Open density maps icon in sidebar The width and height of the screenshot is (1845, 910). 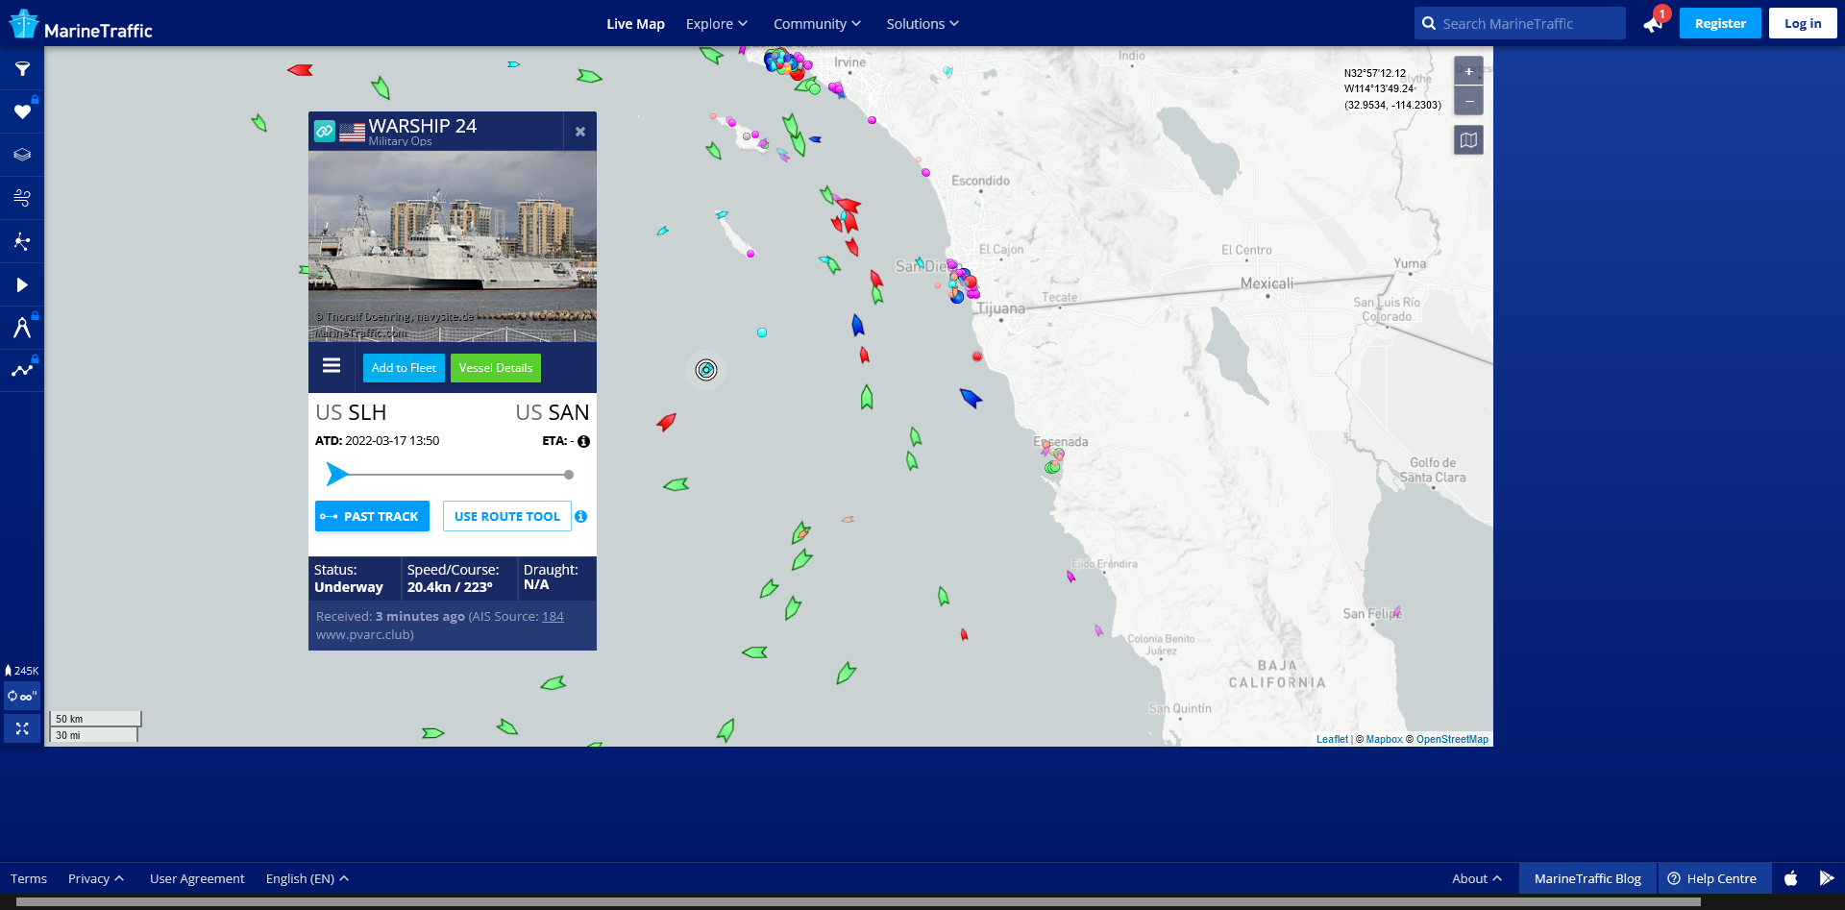[x=22, y=241]
